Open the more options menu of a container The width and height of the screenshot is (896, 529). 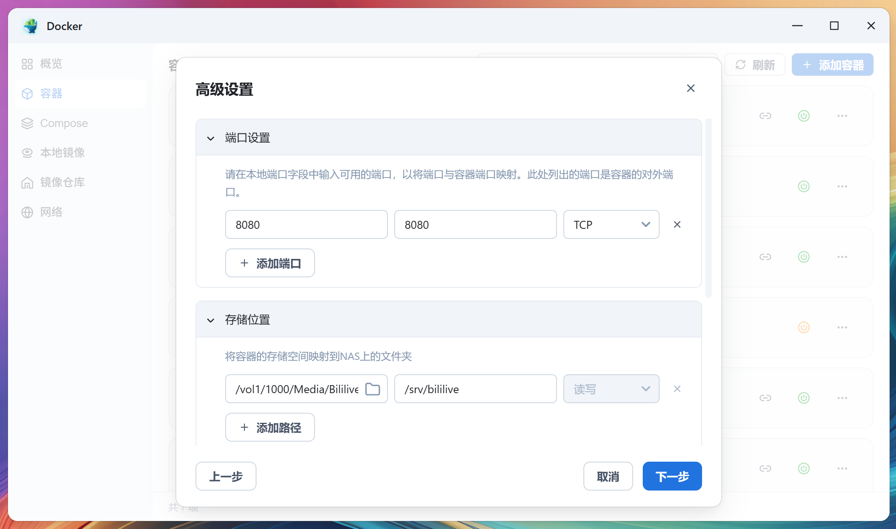pos(843,116)
